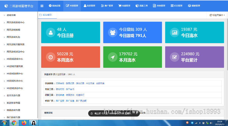Click the 今日流水 bar chart icon

pos(175,33)
